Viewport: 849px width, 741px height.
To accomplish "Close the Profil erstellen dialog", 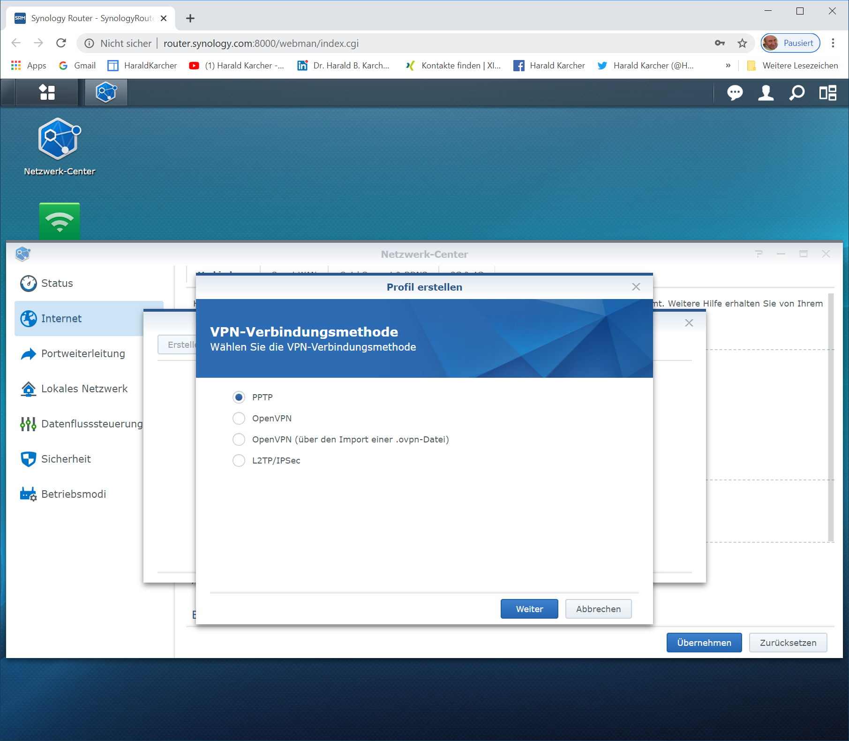I will [636, 287].
